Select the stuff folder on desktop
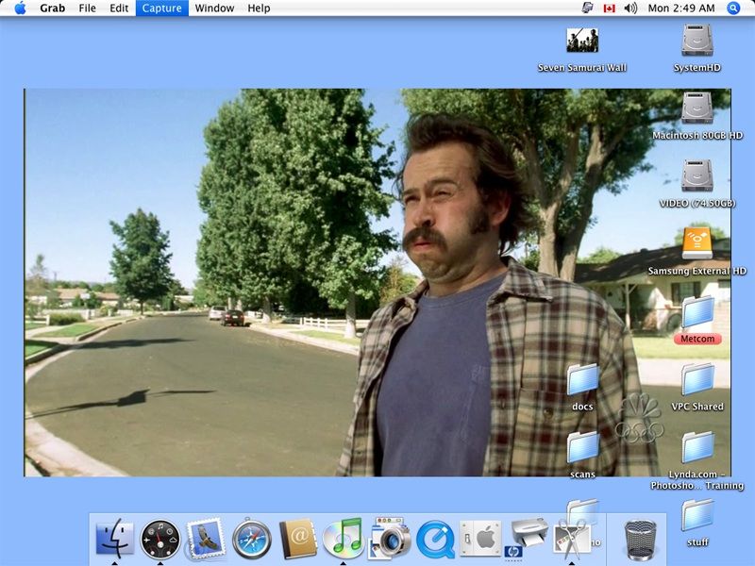Viewport: 755px width, 566px height. [x=697, y=515]
